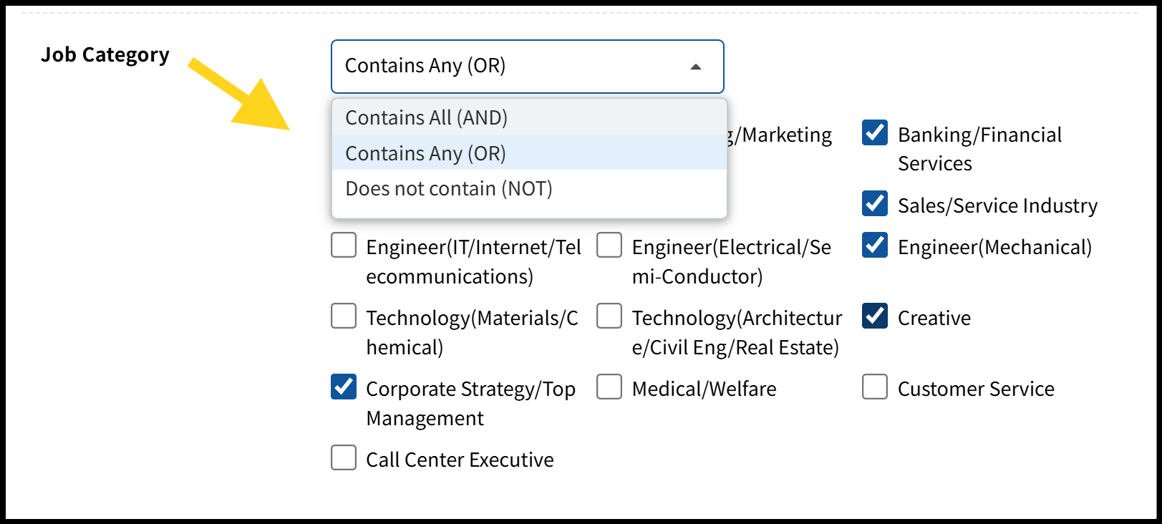Screen dimensions: 1162x524
Task: Enable Customer Service checkbox
Action: [x=875, y=387]
